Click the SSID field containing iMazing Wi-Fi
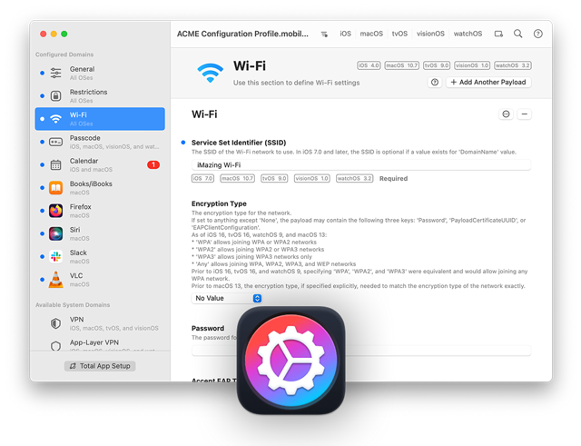This screenshot has height=446, width=581. point(361,165)
